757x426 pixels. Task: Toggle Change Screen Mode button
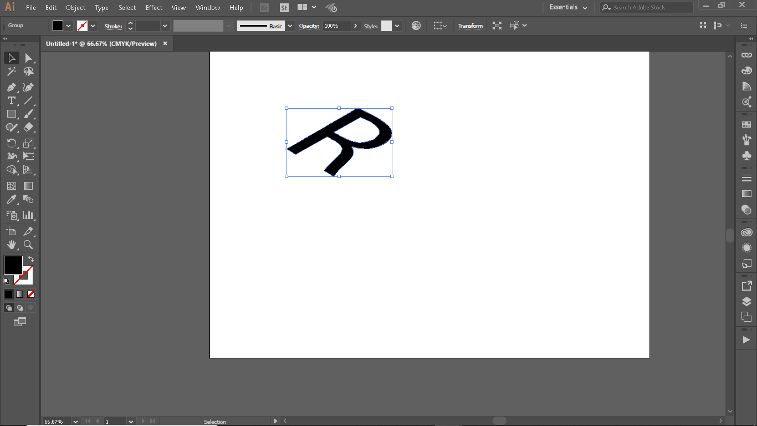point(20,322)
